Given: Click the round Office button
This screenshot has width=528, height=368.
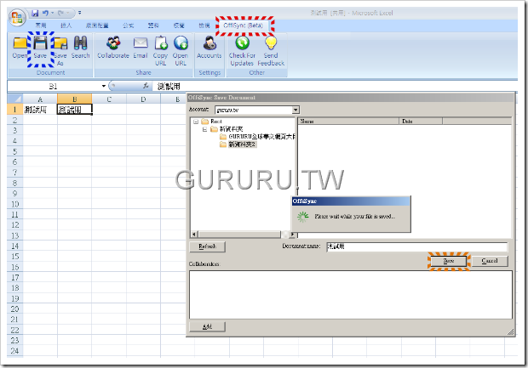Looking at the screenshot, I should pyautogui.click(x=17, y=18).
